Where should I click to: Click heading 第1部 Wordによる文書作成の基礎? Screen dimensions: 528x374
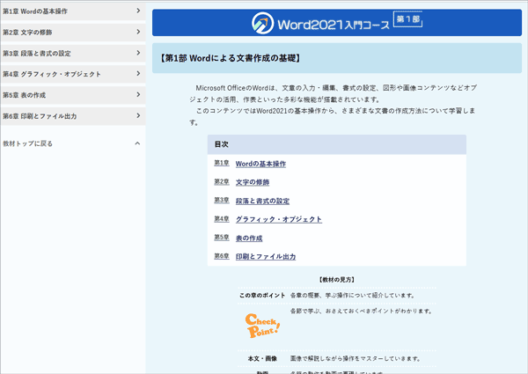click(231, 58)
